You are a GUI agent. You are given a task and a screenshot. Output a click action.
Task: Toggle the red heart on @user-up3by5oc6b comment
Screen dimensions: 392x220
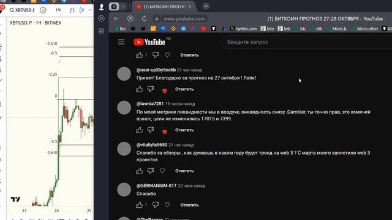(165, 91)
